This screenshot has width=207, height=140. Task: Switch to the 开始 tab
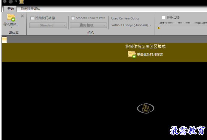(x=11, y=9)
